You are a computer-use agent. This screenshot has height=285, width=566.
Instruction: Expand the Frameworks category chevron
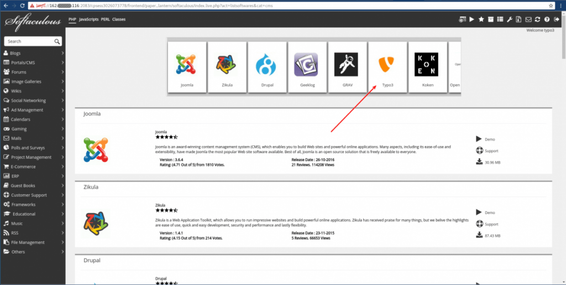point(63,204)
